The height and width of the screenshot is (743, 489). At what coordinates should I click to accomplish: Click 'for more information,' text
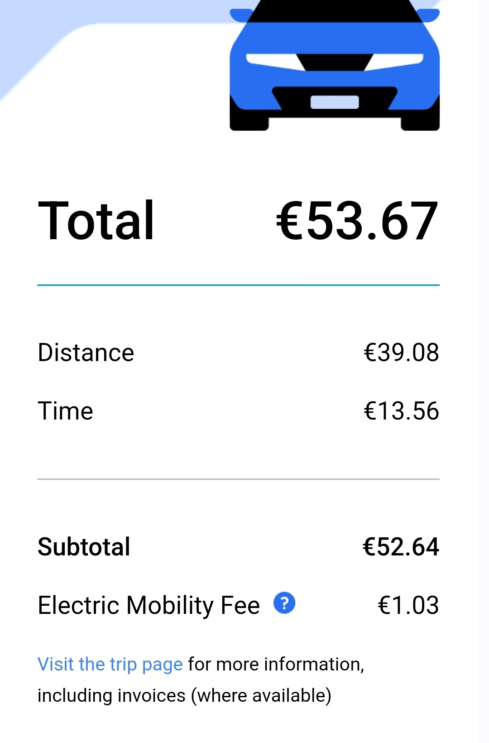(x=276, y=664)
